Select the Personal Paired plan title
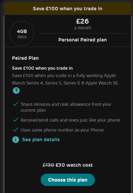This screenshot has height=193, width=133. 82,40
